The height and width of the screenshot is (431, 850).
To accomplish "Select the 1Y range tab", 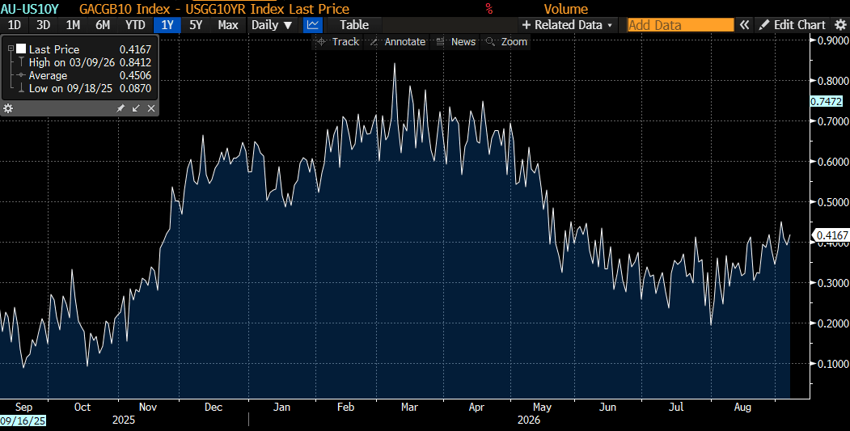I will [x=167, y=25].
